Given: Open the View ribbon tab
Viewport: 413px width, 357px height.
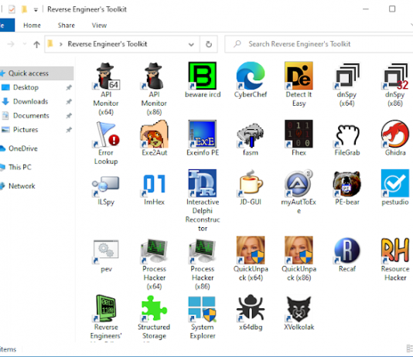Looking at the screenshot, I should (99, 25).
